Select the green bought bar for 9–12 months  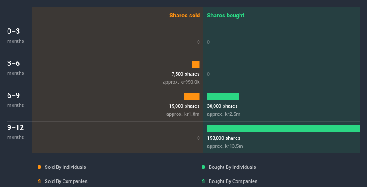point(283,128)
